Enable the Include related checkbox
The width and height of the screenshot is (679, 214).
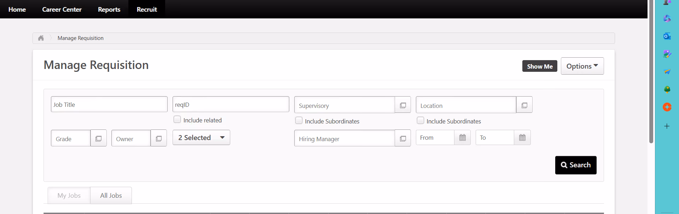pyautogui.click(x=177, y=120)
